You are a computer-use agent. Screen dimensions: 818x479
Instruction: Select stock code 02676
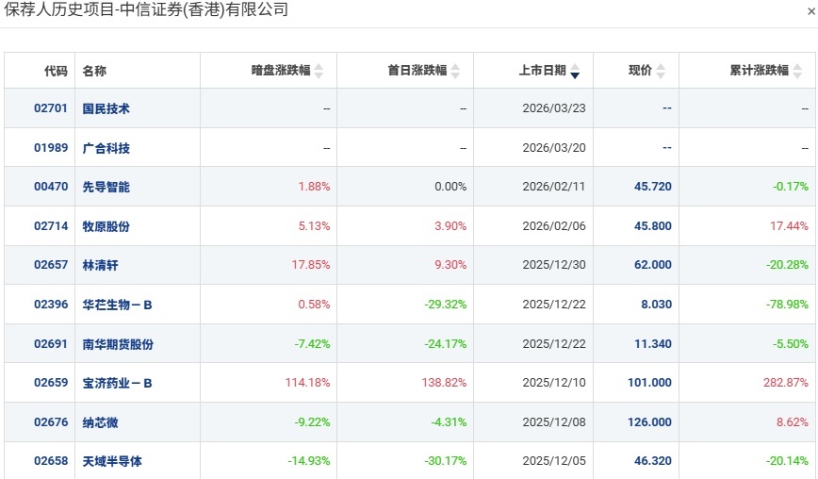pyautogui.click(x=51, y=422)
